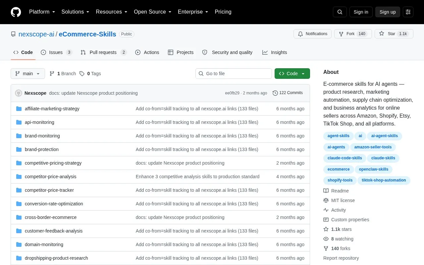This screenshot has width=424, height=265.
Task: Open the Actions tab
Action: (x=147, y=52)
